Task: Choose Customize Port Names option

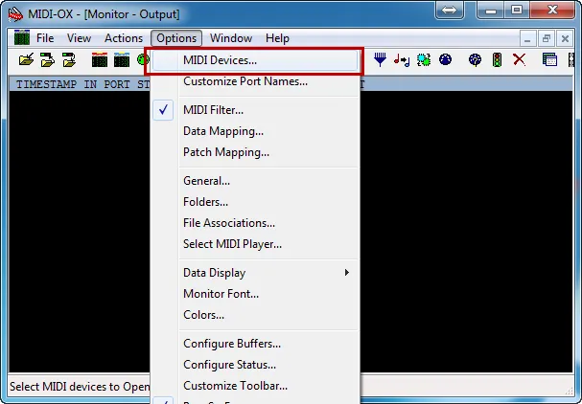Action: point(244,81)
